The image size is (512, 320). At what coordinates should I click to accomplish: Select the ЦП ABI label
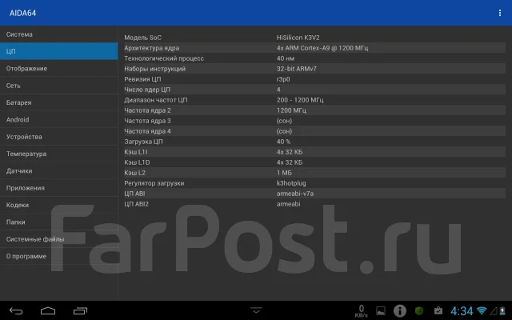134,194
